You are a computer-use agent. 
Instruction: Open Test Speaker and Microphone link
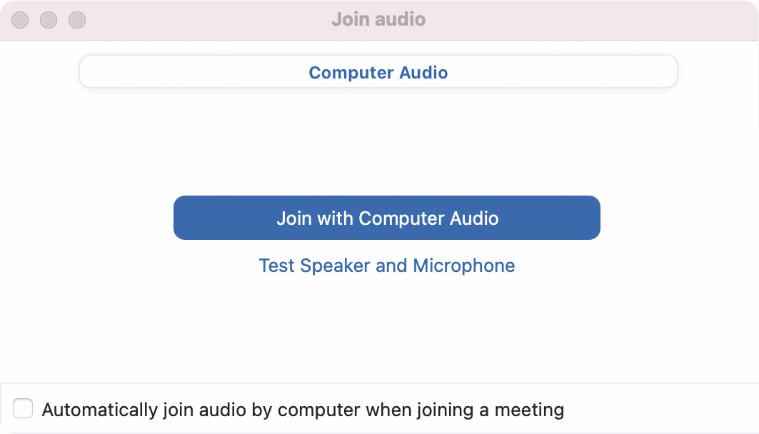387,266
